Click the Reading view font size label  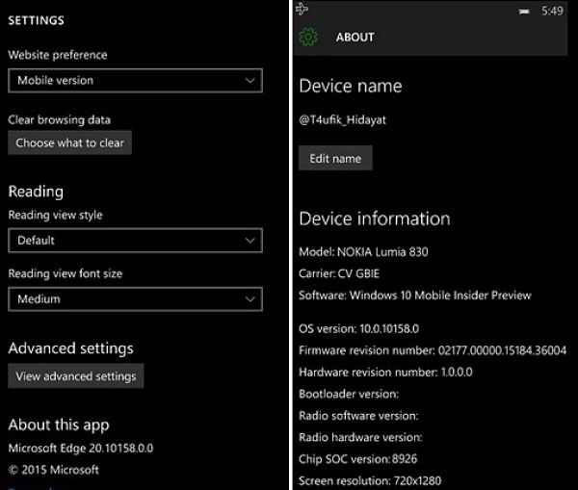(x=66, y=273)
